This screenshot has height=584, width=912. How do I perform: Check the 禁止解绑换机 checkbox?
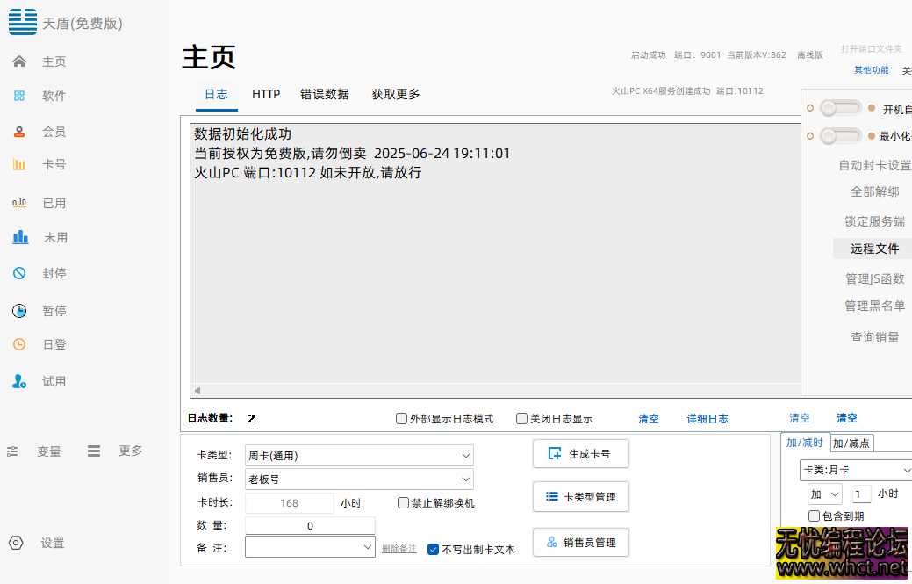[401, 501]
